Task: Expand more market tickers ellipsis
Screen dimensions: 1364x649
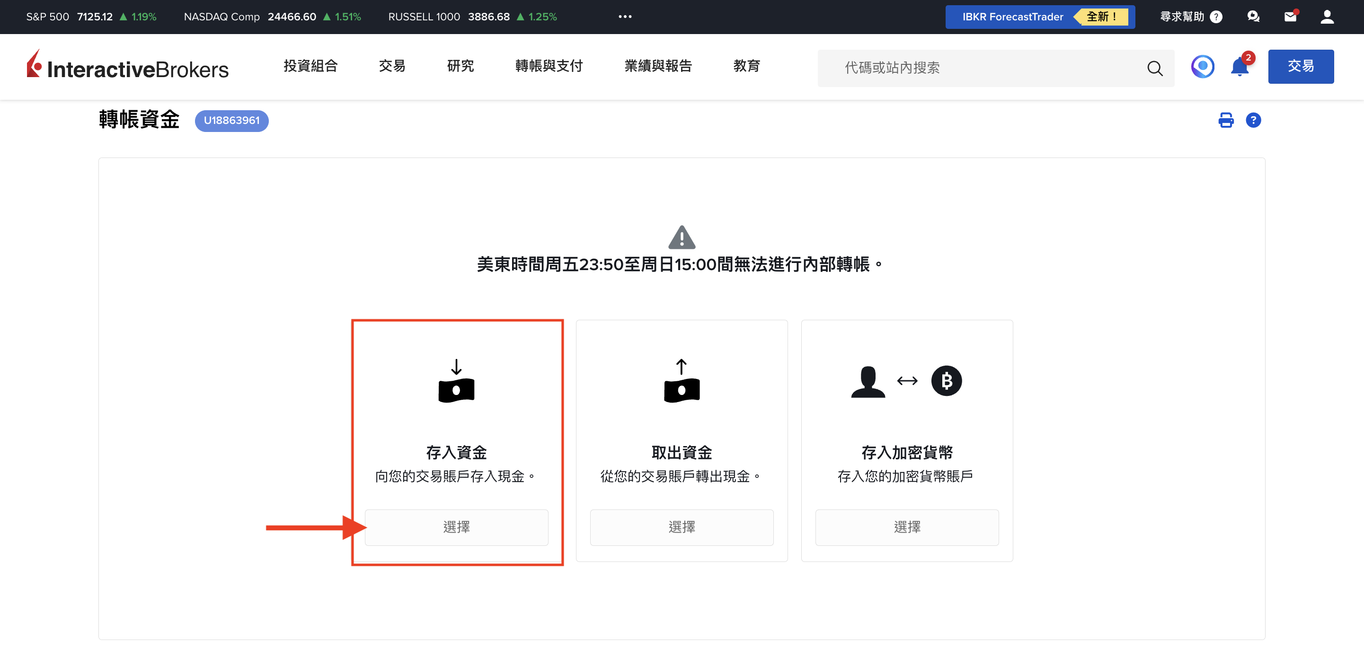Action: (x=625, y=17)
